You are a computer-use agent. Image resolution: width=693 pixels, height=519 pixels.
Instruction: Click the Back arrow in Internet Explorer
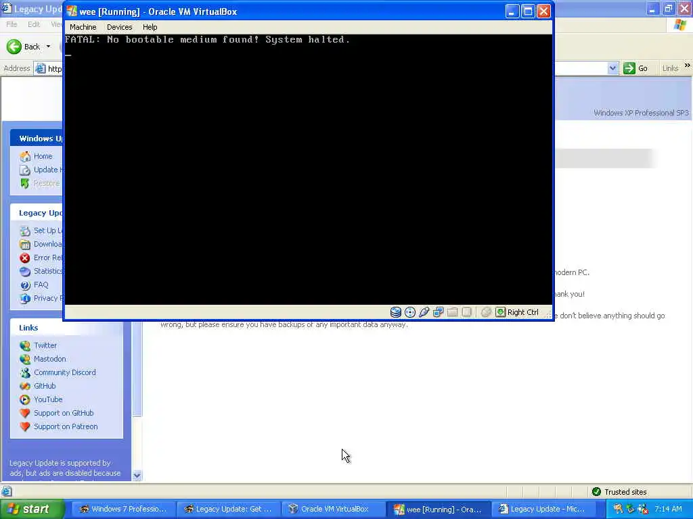pyautogui.click(x=14, y=47)
